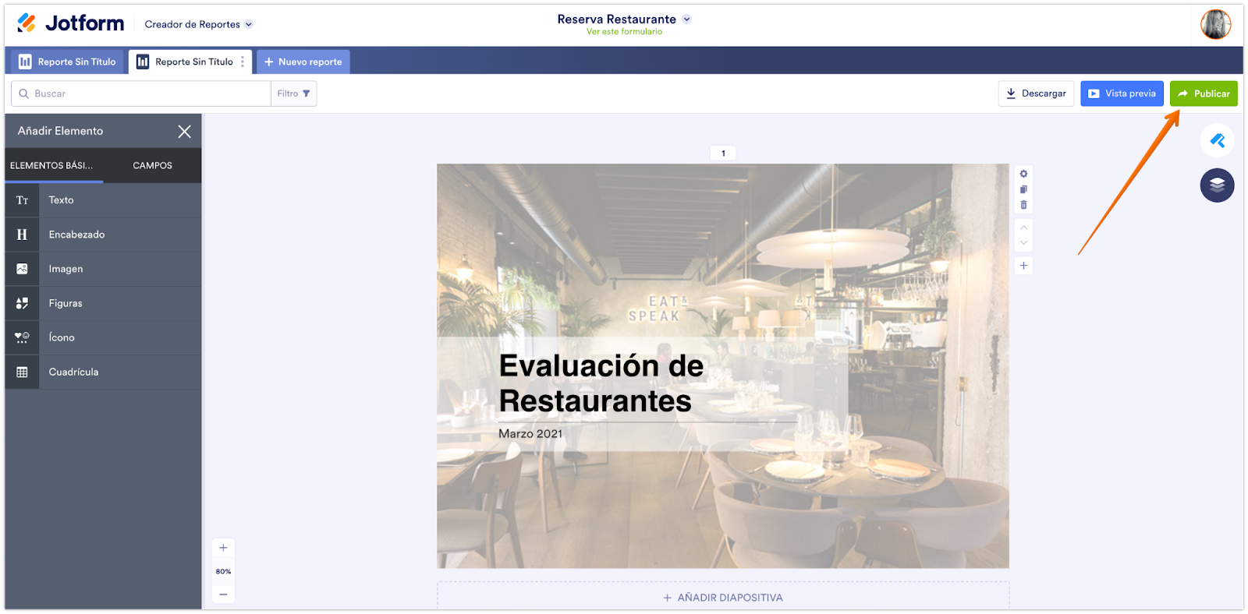1248x614 pixels.
Task: Move the slide down
Action: [x=1023, y=243]
